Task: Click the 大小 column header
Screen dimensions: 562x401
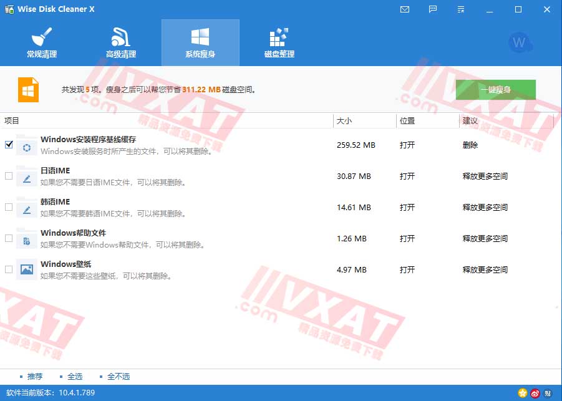Action: pos(345,120)
